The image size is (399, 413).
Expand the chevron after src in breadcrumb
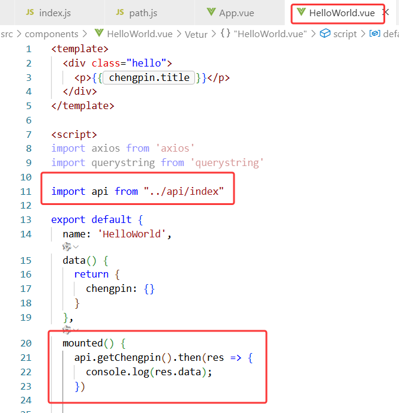tap(19, 34)
